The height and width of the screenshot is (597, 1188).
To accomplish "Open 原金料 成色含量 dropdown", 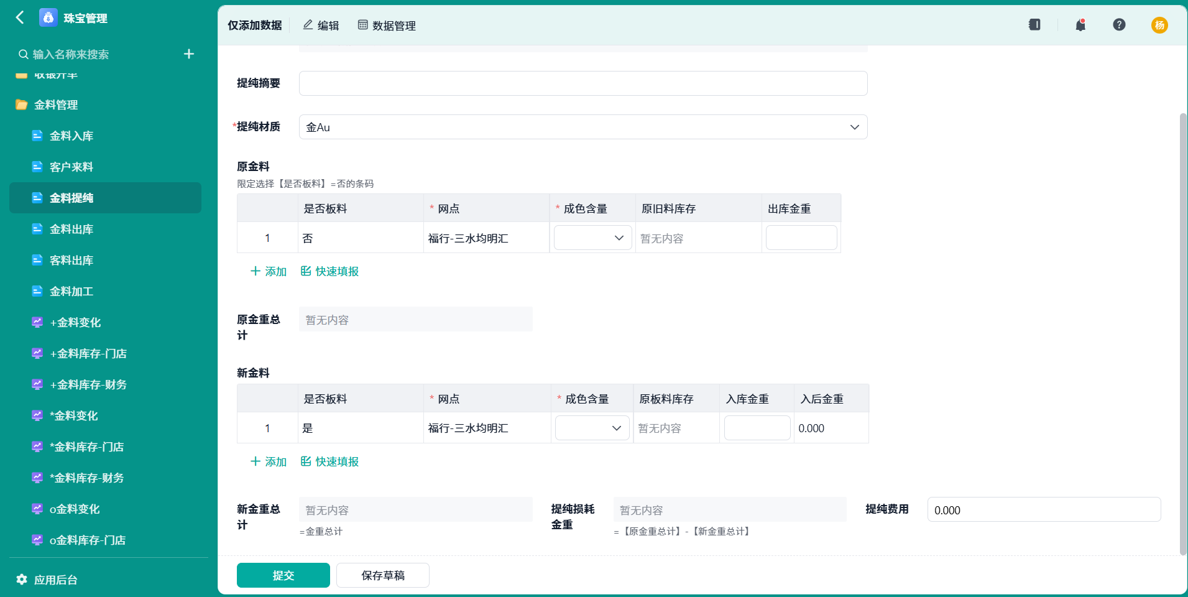I will tap(592, 238).
